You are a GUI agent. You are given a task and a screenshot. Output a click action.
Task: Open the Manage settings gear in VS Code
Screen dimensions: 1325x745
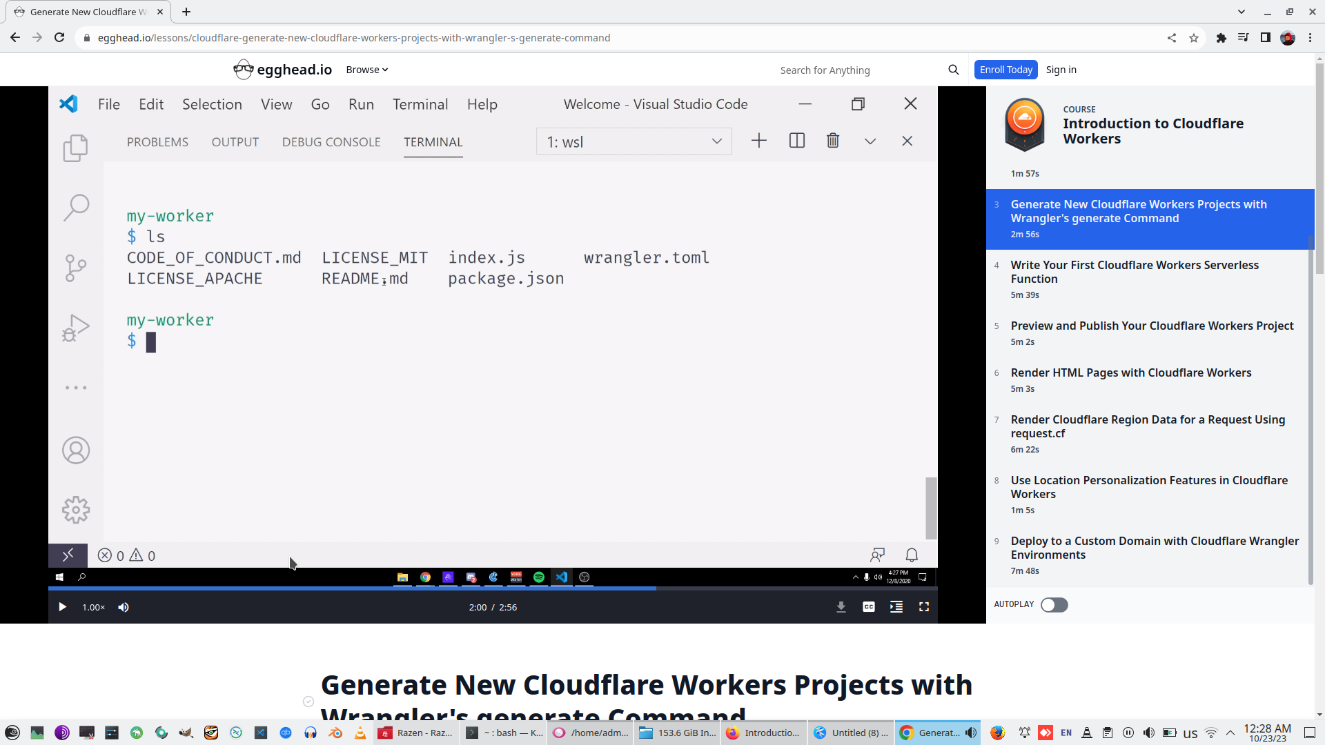76,510
